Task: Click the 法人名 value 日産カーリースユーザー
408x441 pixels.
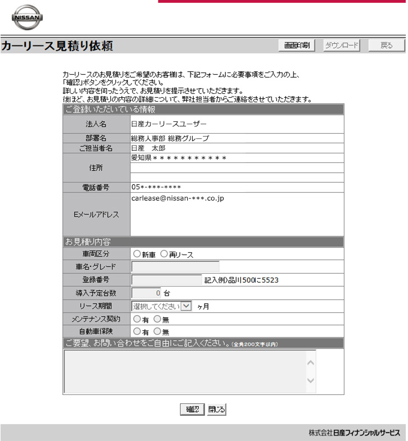Action: pyautogui.click(x=169, y=124)
